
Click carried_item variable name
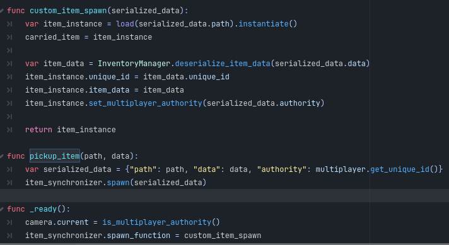pyautogui.click(x=52, y=37)
